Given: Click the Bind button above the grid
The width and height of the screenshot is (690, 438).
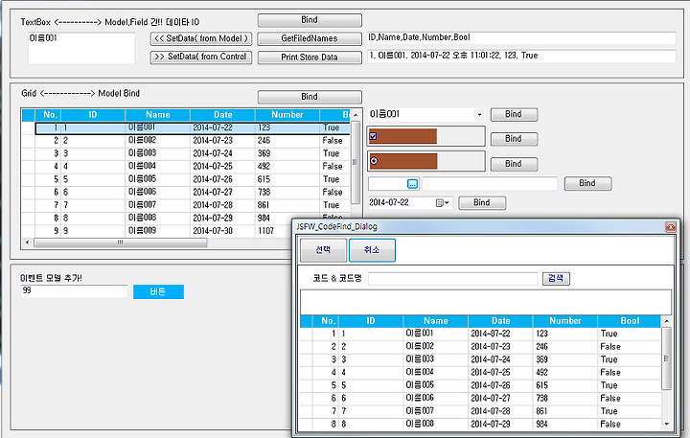Looking at the screenshot, I should tap(310, 97).
